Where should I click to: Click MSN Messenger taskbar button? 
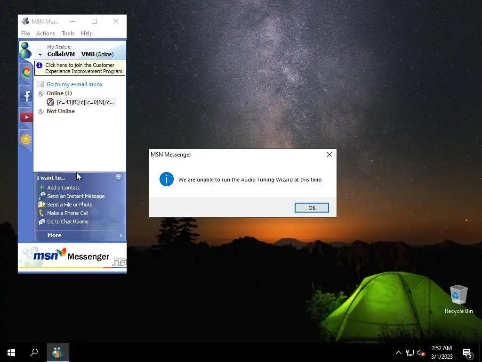pyautogui.click(x=58, y=353)
